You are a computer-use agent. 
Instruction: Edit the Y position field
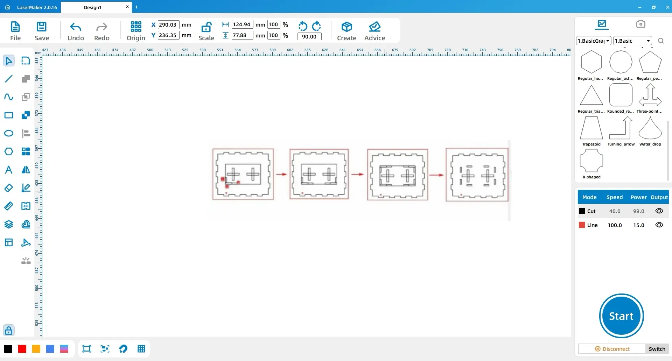[168, 35]
